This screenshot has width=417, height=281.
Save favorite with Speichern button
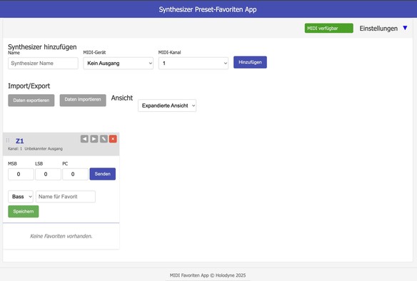pos(24,211)
